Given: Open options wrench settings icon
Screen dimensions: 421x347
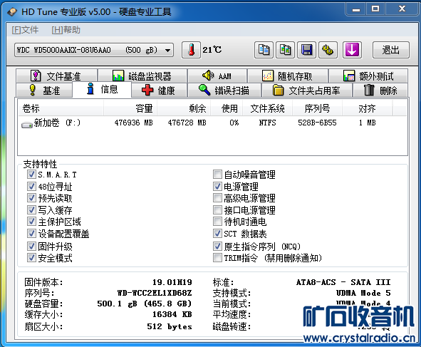Looking at the screenshot, I should pos(328,50).
